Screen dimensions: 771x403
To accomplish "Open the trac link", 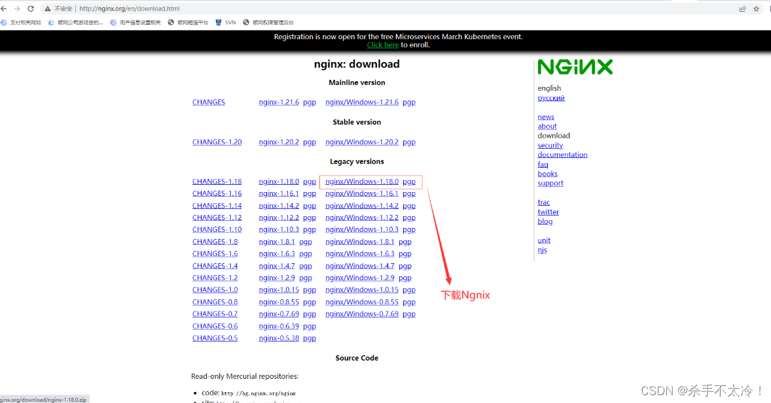I will click(x=544, y=202).
